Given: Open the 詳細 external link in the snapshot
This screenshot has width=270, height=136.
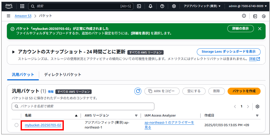Looking at the screenshot, I should tap(254, 59).
